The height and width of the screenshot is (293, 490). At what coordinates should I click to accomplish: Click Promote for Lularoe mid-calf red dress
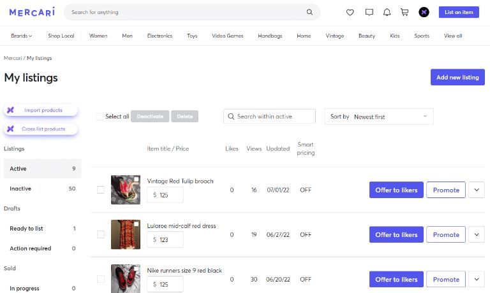coord(446,234)
